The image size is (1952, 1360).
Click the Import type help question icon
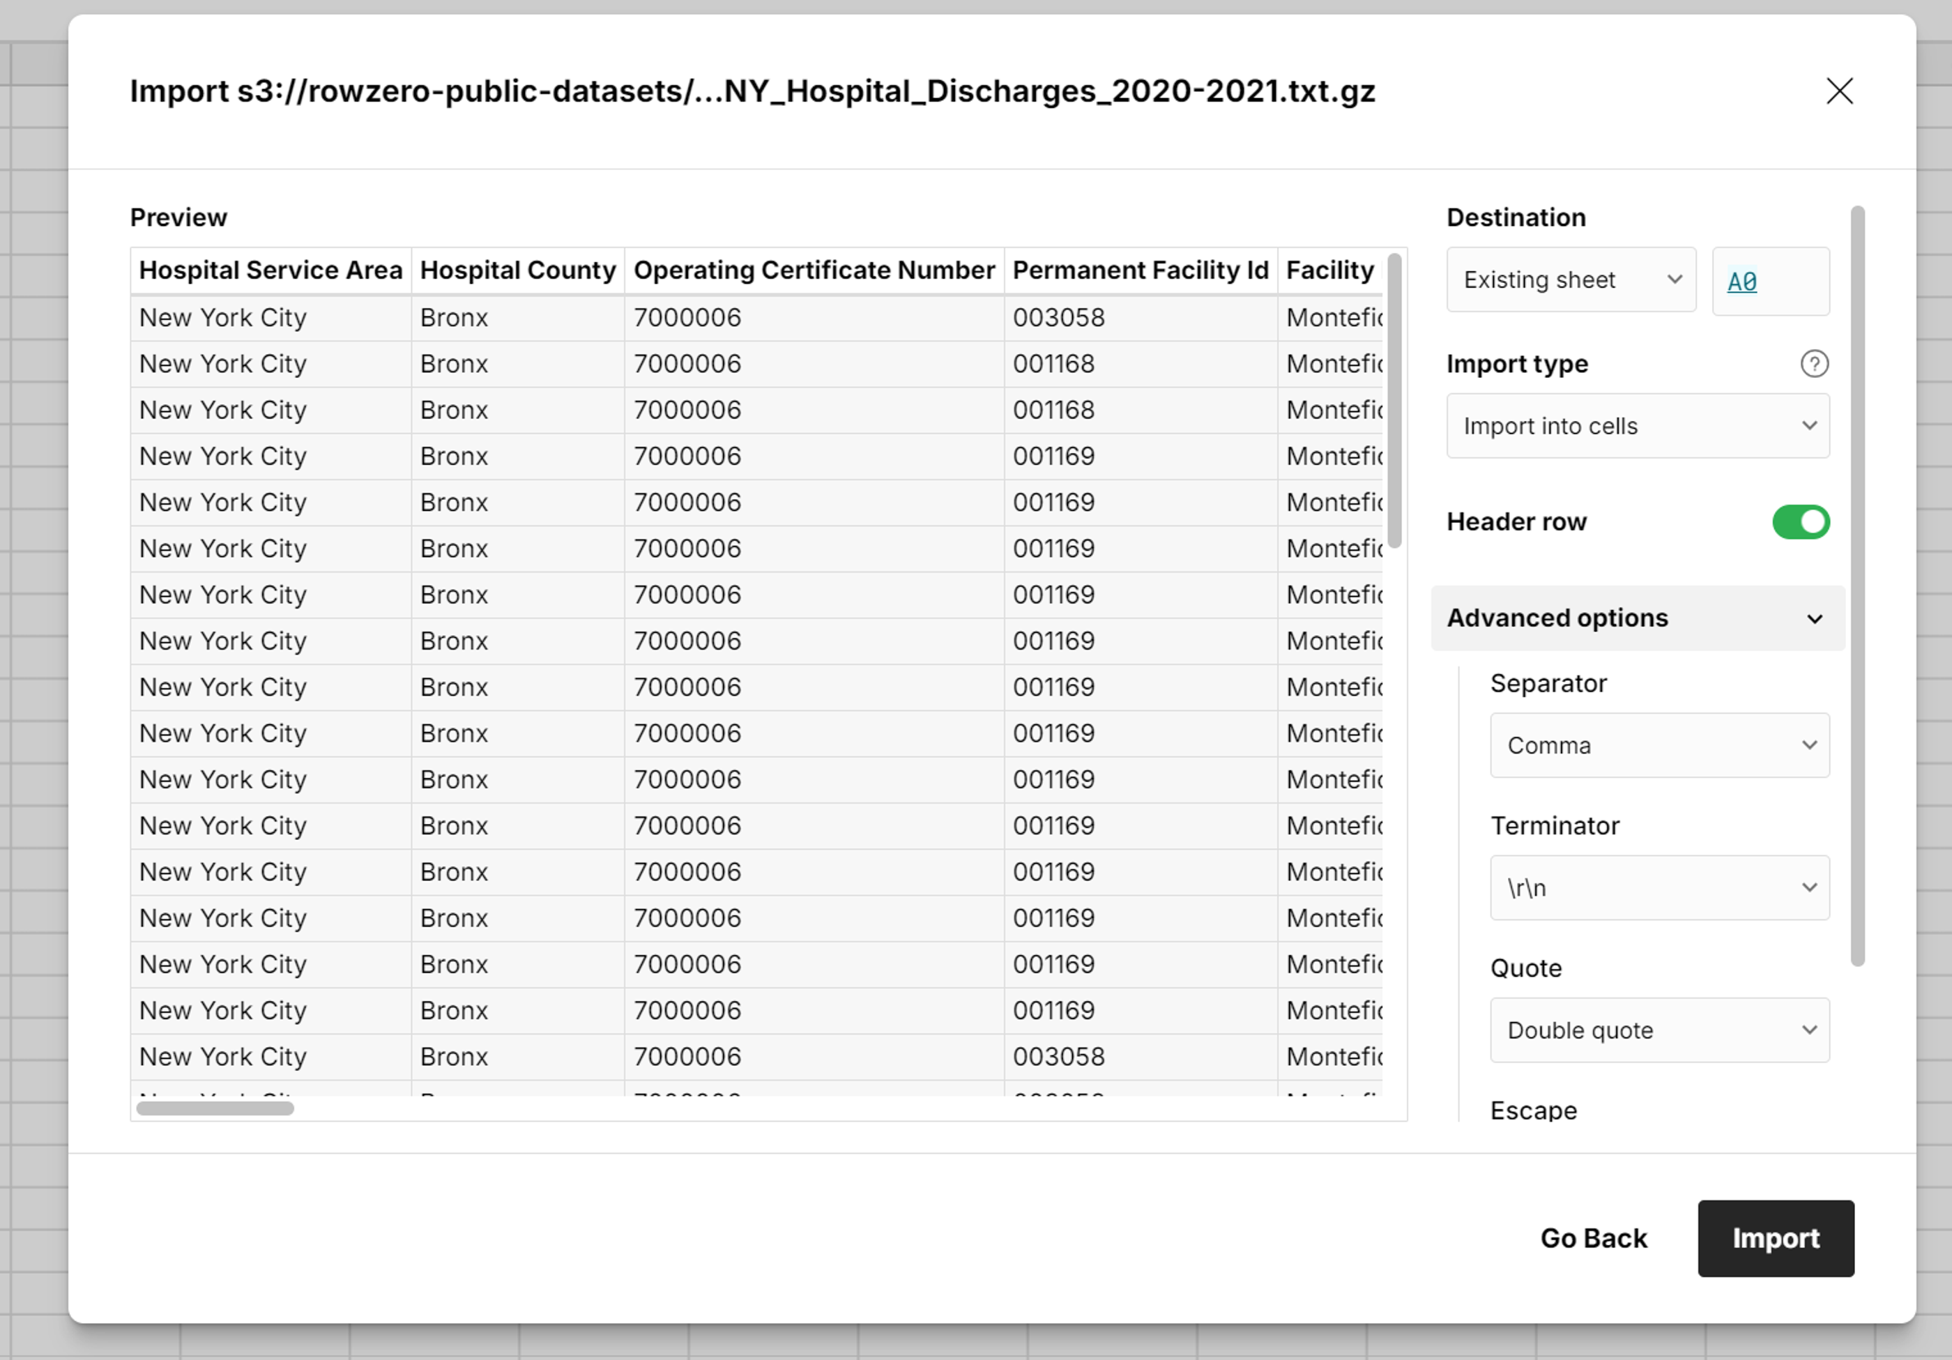coord(1814,364)
